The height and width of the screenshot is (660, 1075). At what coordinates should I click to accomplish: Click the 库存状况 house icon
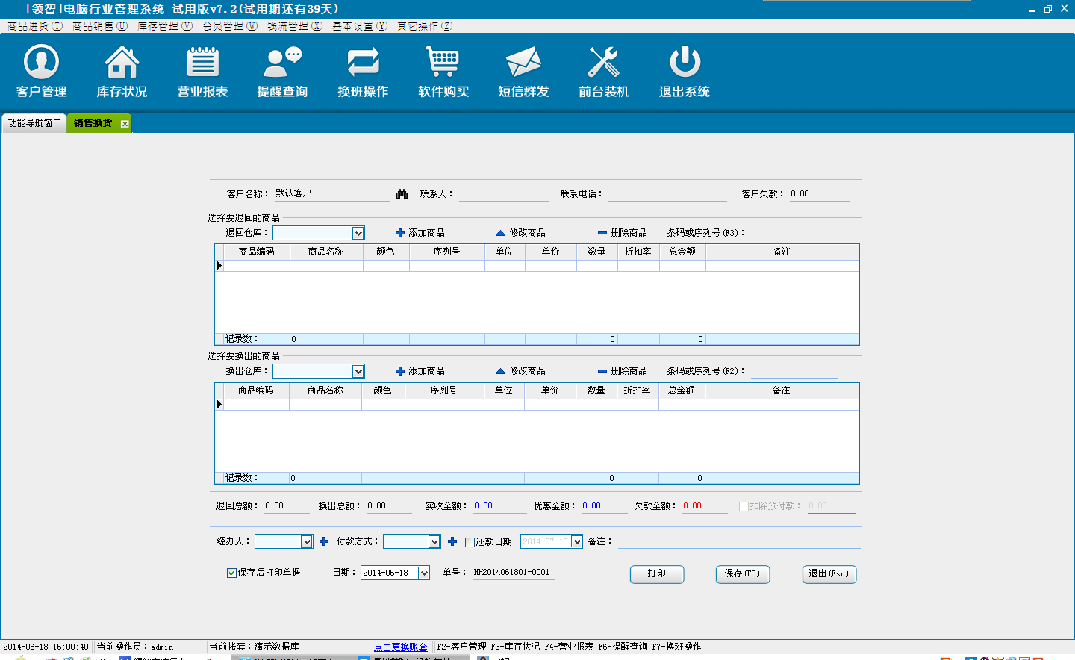pos(122,63)
